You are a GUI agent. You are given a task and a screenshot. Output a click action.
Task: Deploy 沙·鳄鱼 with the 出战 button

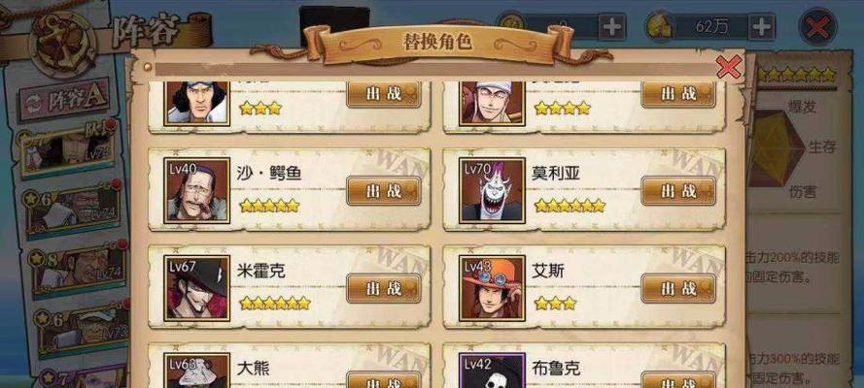click(x=384, y=191)
